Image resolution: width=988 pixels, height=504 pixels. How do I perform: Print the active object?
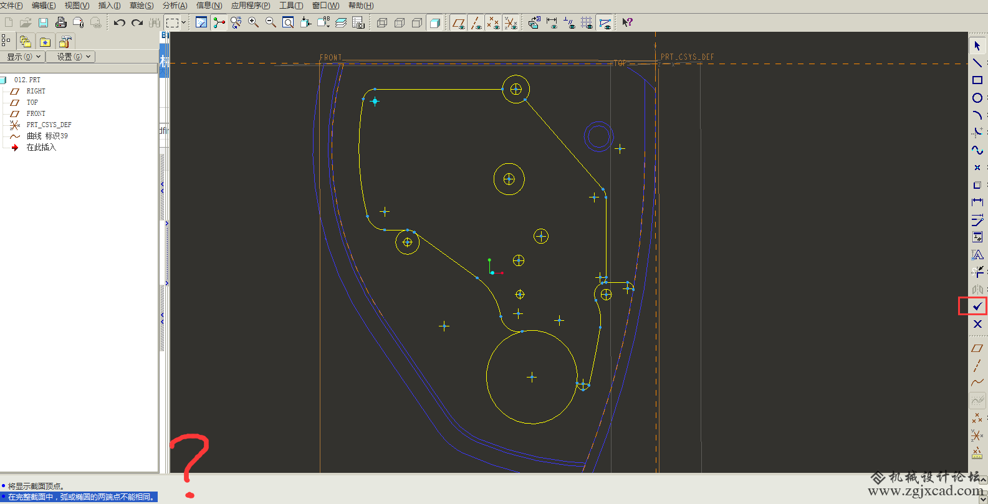tap(60, 22)
